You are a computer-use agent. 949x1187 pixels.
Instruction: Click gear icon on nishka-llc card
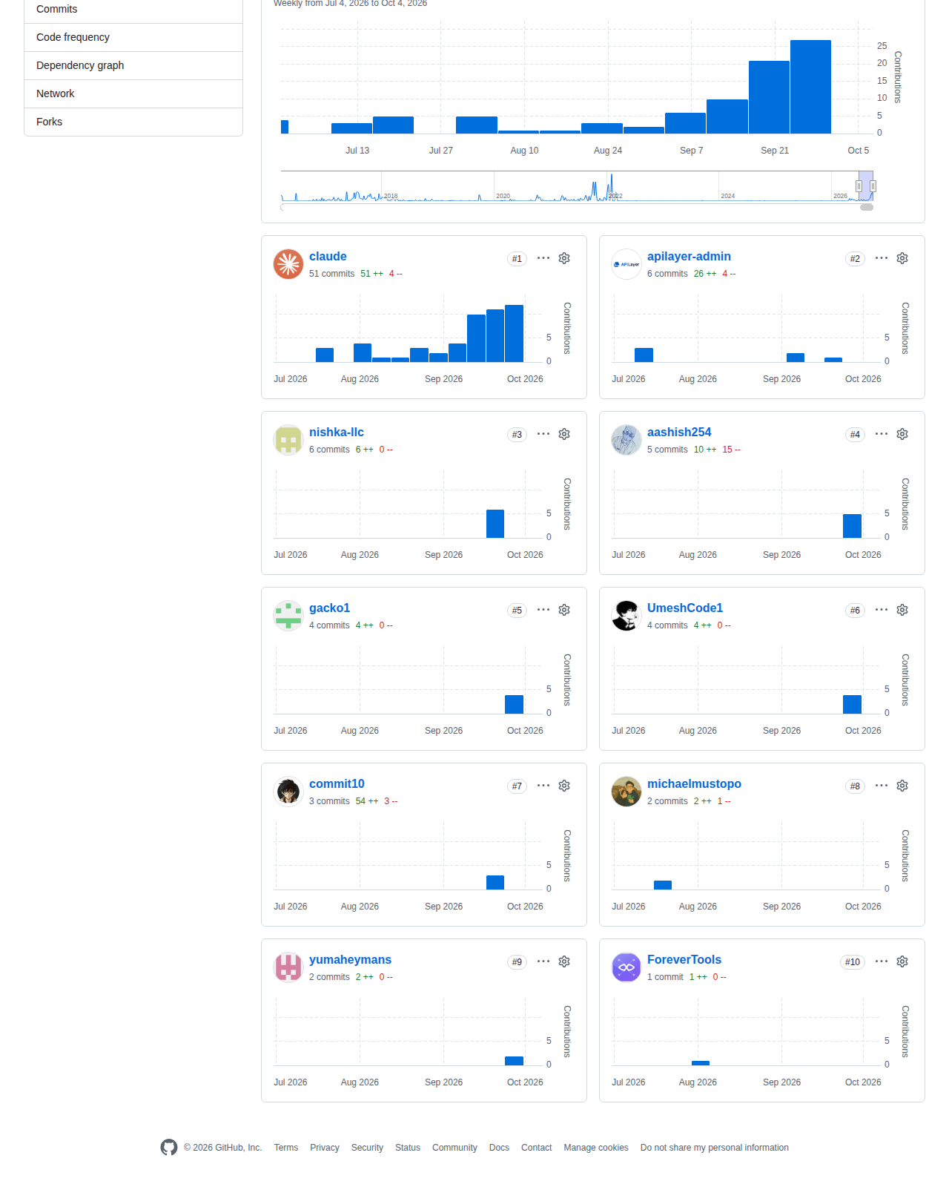point(564,434)
